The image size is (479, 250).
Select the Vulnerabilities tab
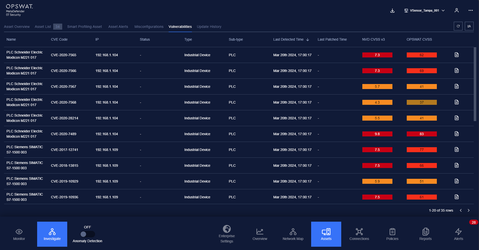(x=180, y=27)
